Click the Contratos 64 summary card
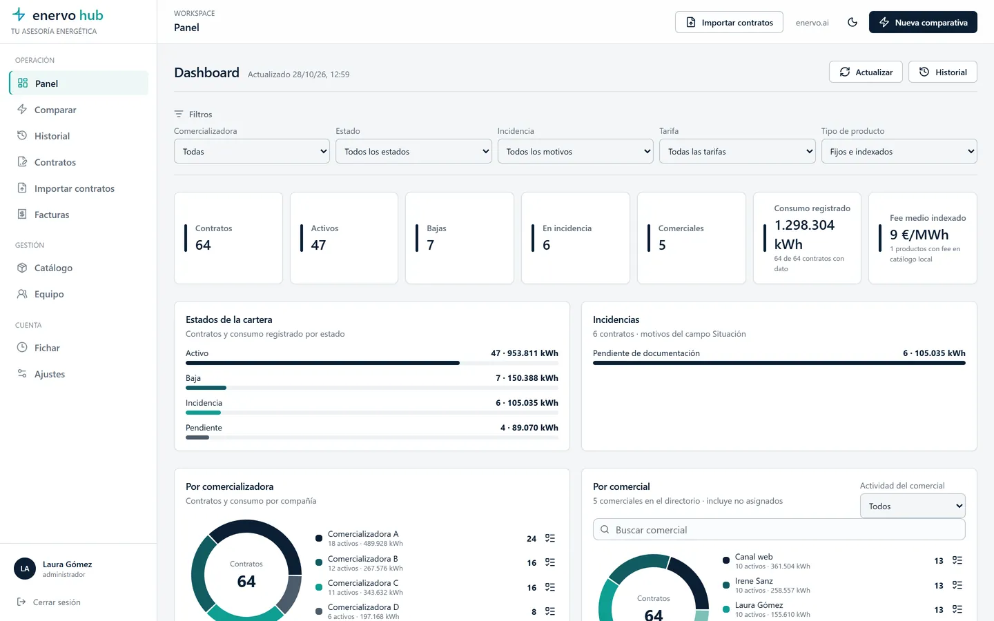Image resolution: width=994 pixels, height=621 pixels. (x=228, y=238)
